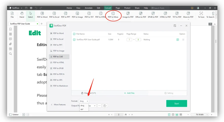Click the print icon in title bar

click(31, 8)
